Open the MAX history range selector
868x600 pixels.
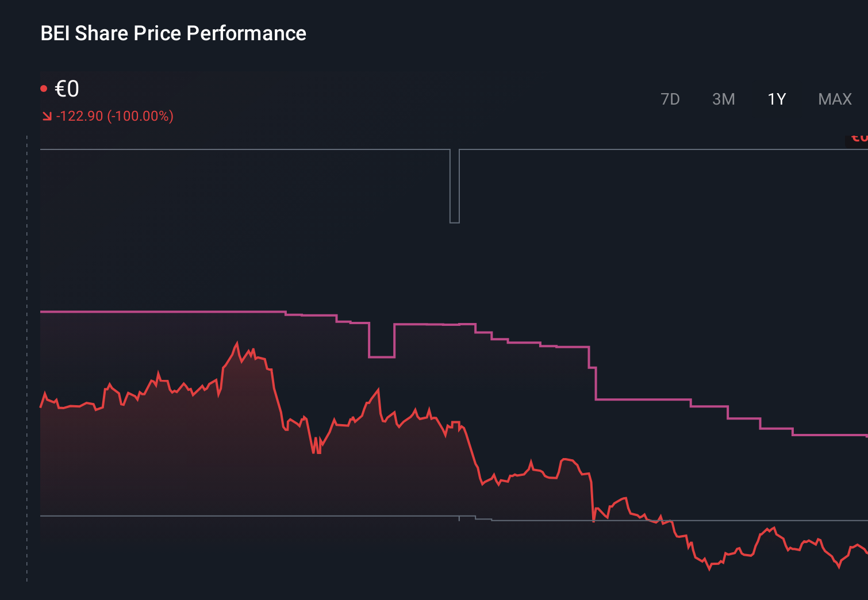[x=835, y=99]
